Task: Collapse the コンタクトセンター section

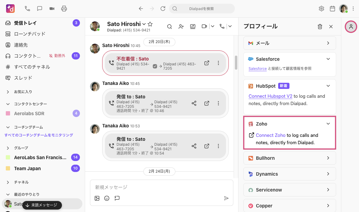Action: tap(8, 104)
